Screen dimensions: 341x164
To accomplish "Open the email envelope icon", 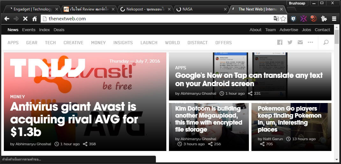I will pos(300,43).
